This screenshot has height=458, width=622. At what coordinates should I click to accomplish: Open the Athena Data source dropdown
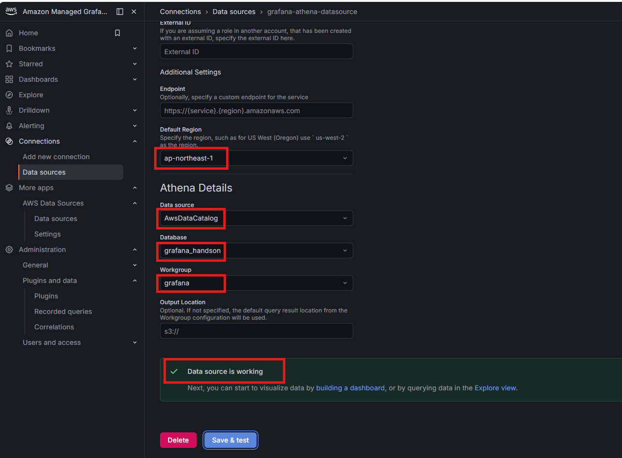pyautogui.click(x=257, y=218)
